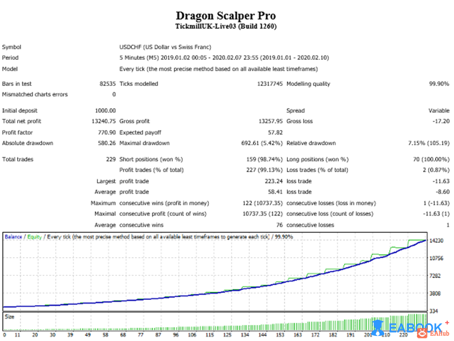
Task: Click the green Equity legend label
Action: [x=34, y=237]
